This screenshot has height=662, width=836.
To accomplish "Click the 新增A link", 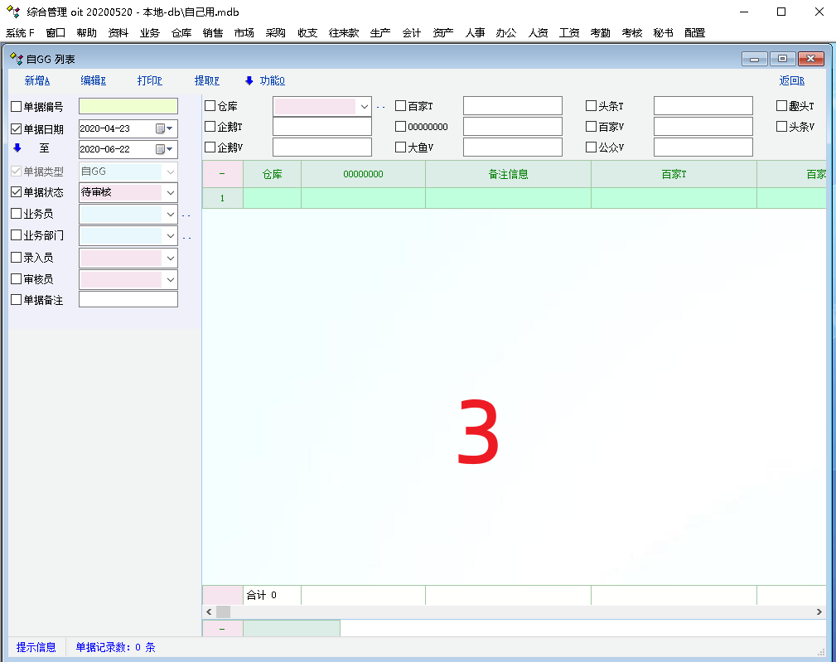I will (x=37, y=80).
